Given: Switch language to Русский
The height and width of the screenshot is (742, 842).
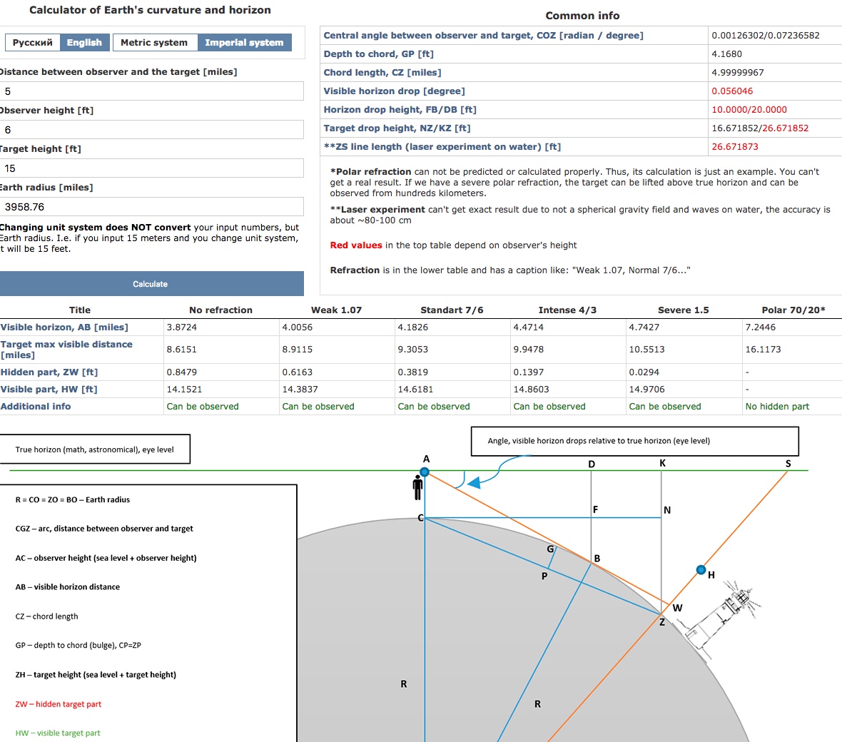Looking at the screenshot, I should 33,43.
